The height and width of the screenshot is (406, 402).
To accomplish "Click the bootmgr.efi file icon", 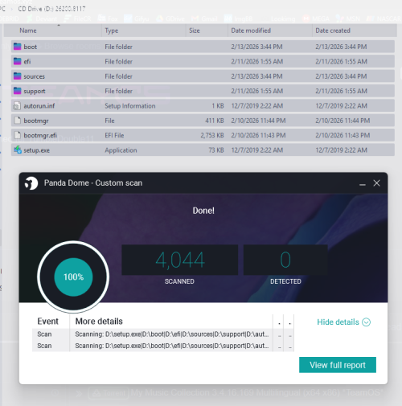I will pos(17,135).
